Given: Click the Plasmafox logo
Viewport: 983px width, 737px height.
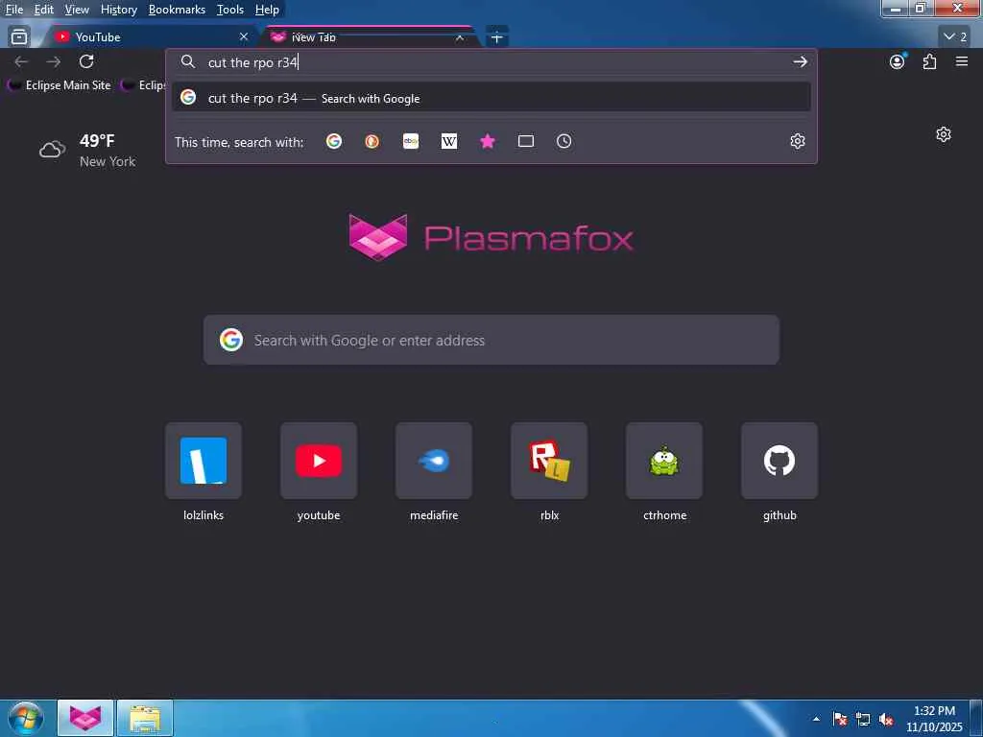Looking at the screenshot, I should 491,238.
